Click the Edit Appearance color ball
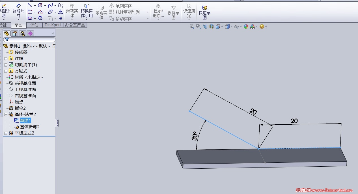358x194 pixels. pyautogui.click(x=246, y=27)
